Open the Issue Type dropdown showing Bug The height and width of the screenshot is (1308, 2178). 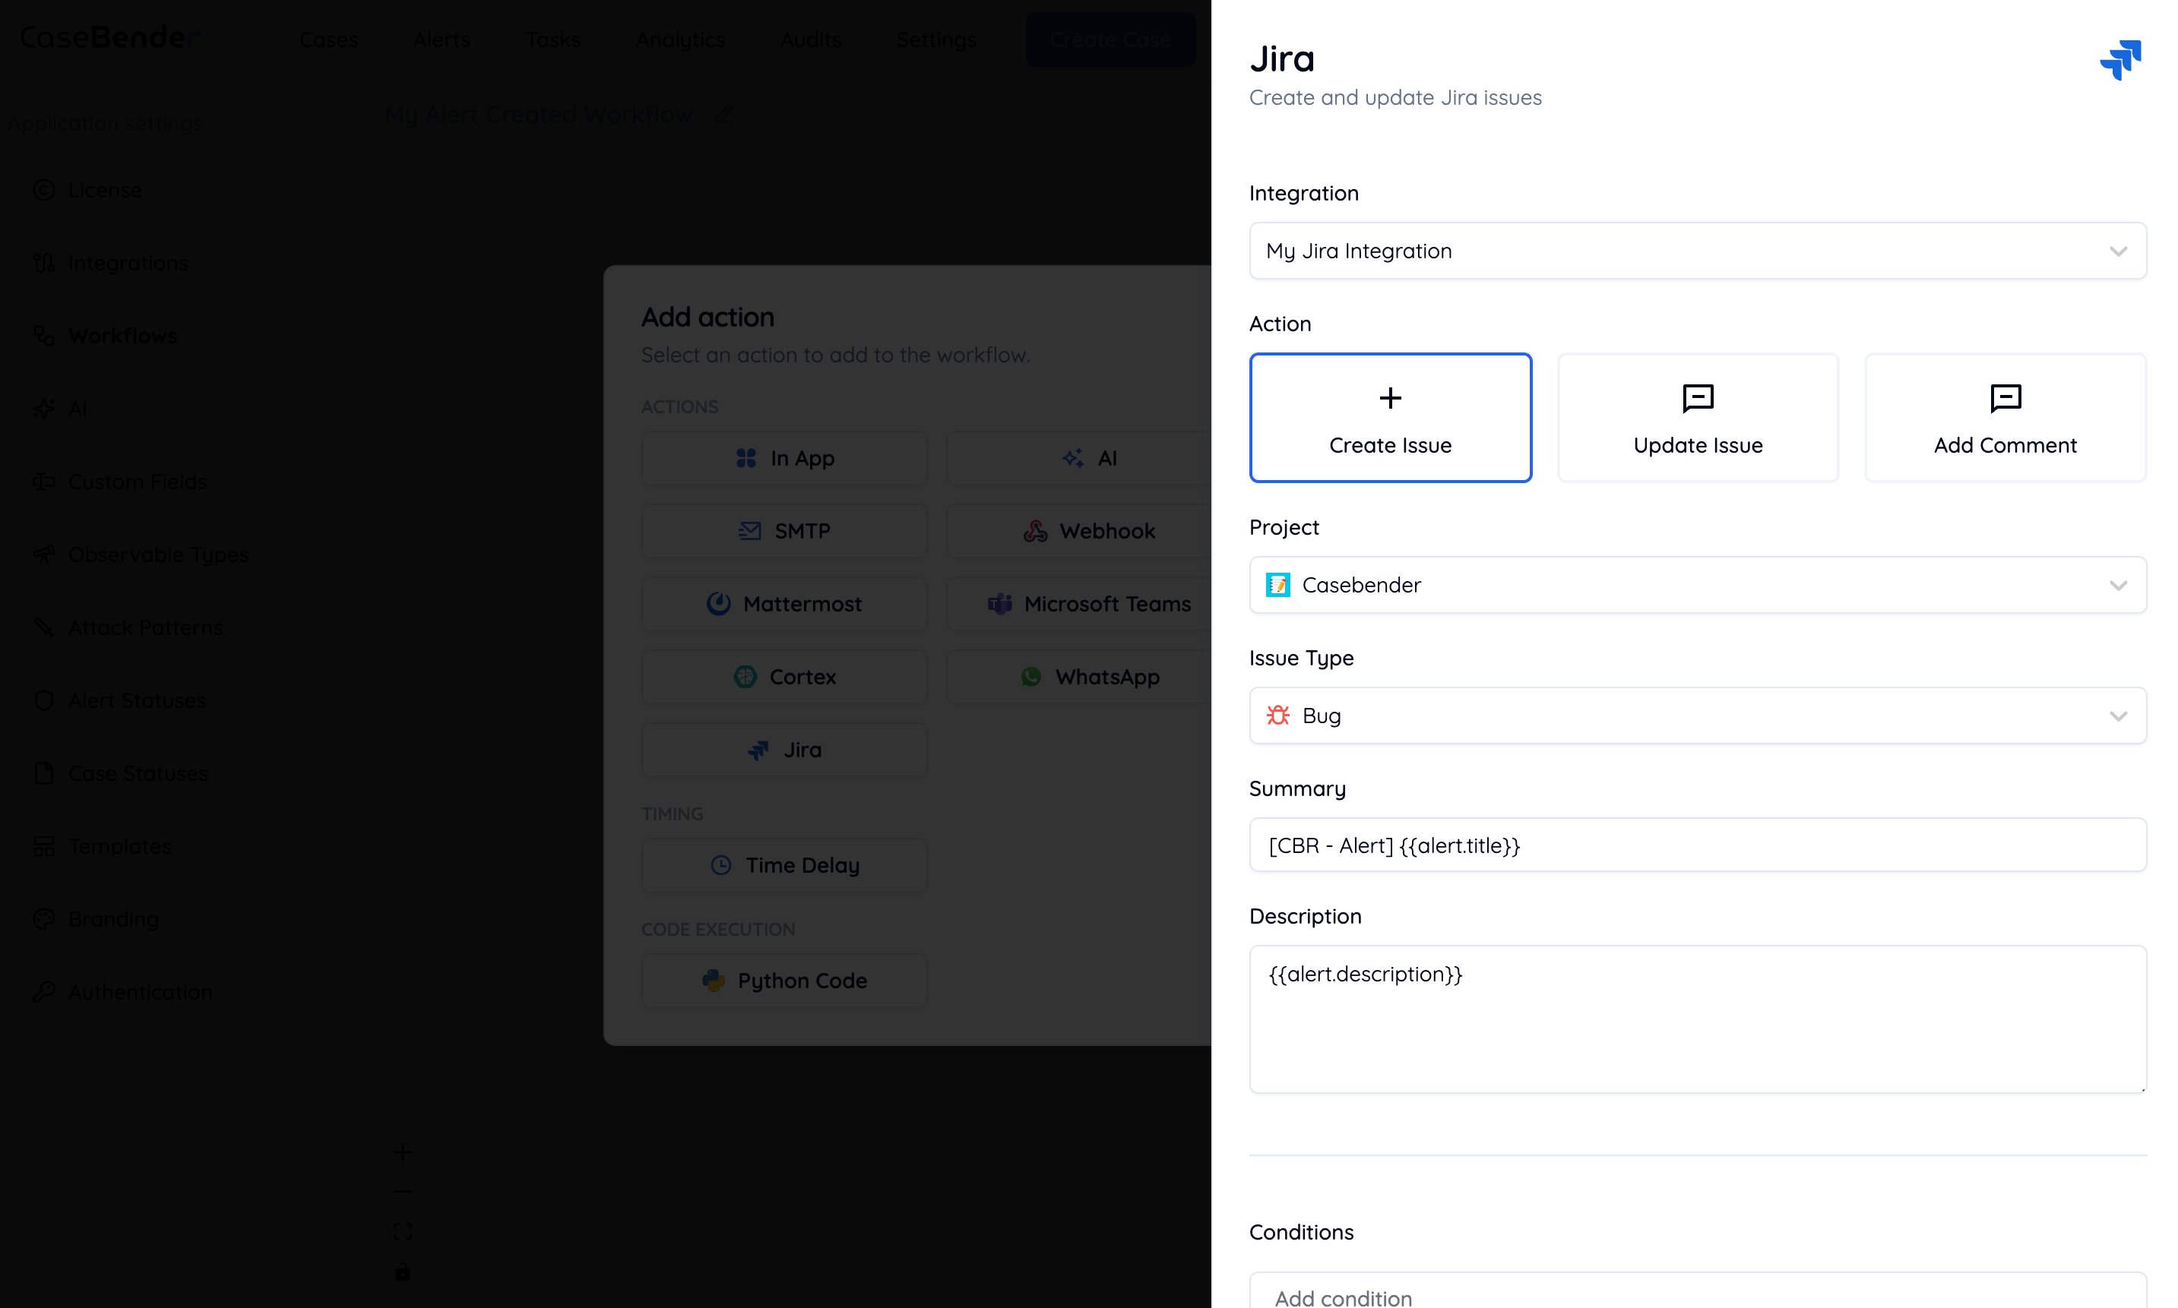[1696, 716]
